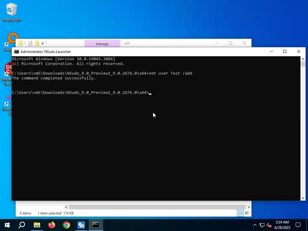
Task: Expand the Customize Quick Access Toolbar dropdown arrow
Action: [x=42, y=43]
